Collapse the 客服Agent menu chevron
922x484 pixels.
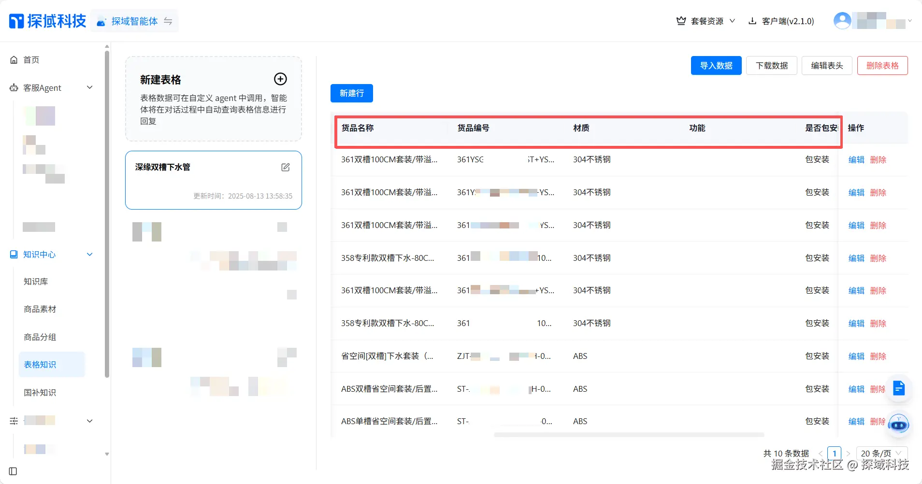(89, 87)
